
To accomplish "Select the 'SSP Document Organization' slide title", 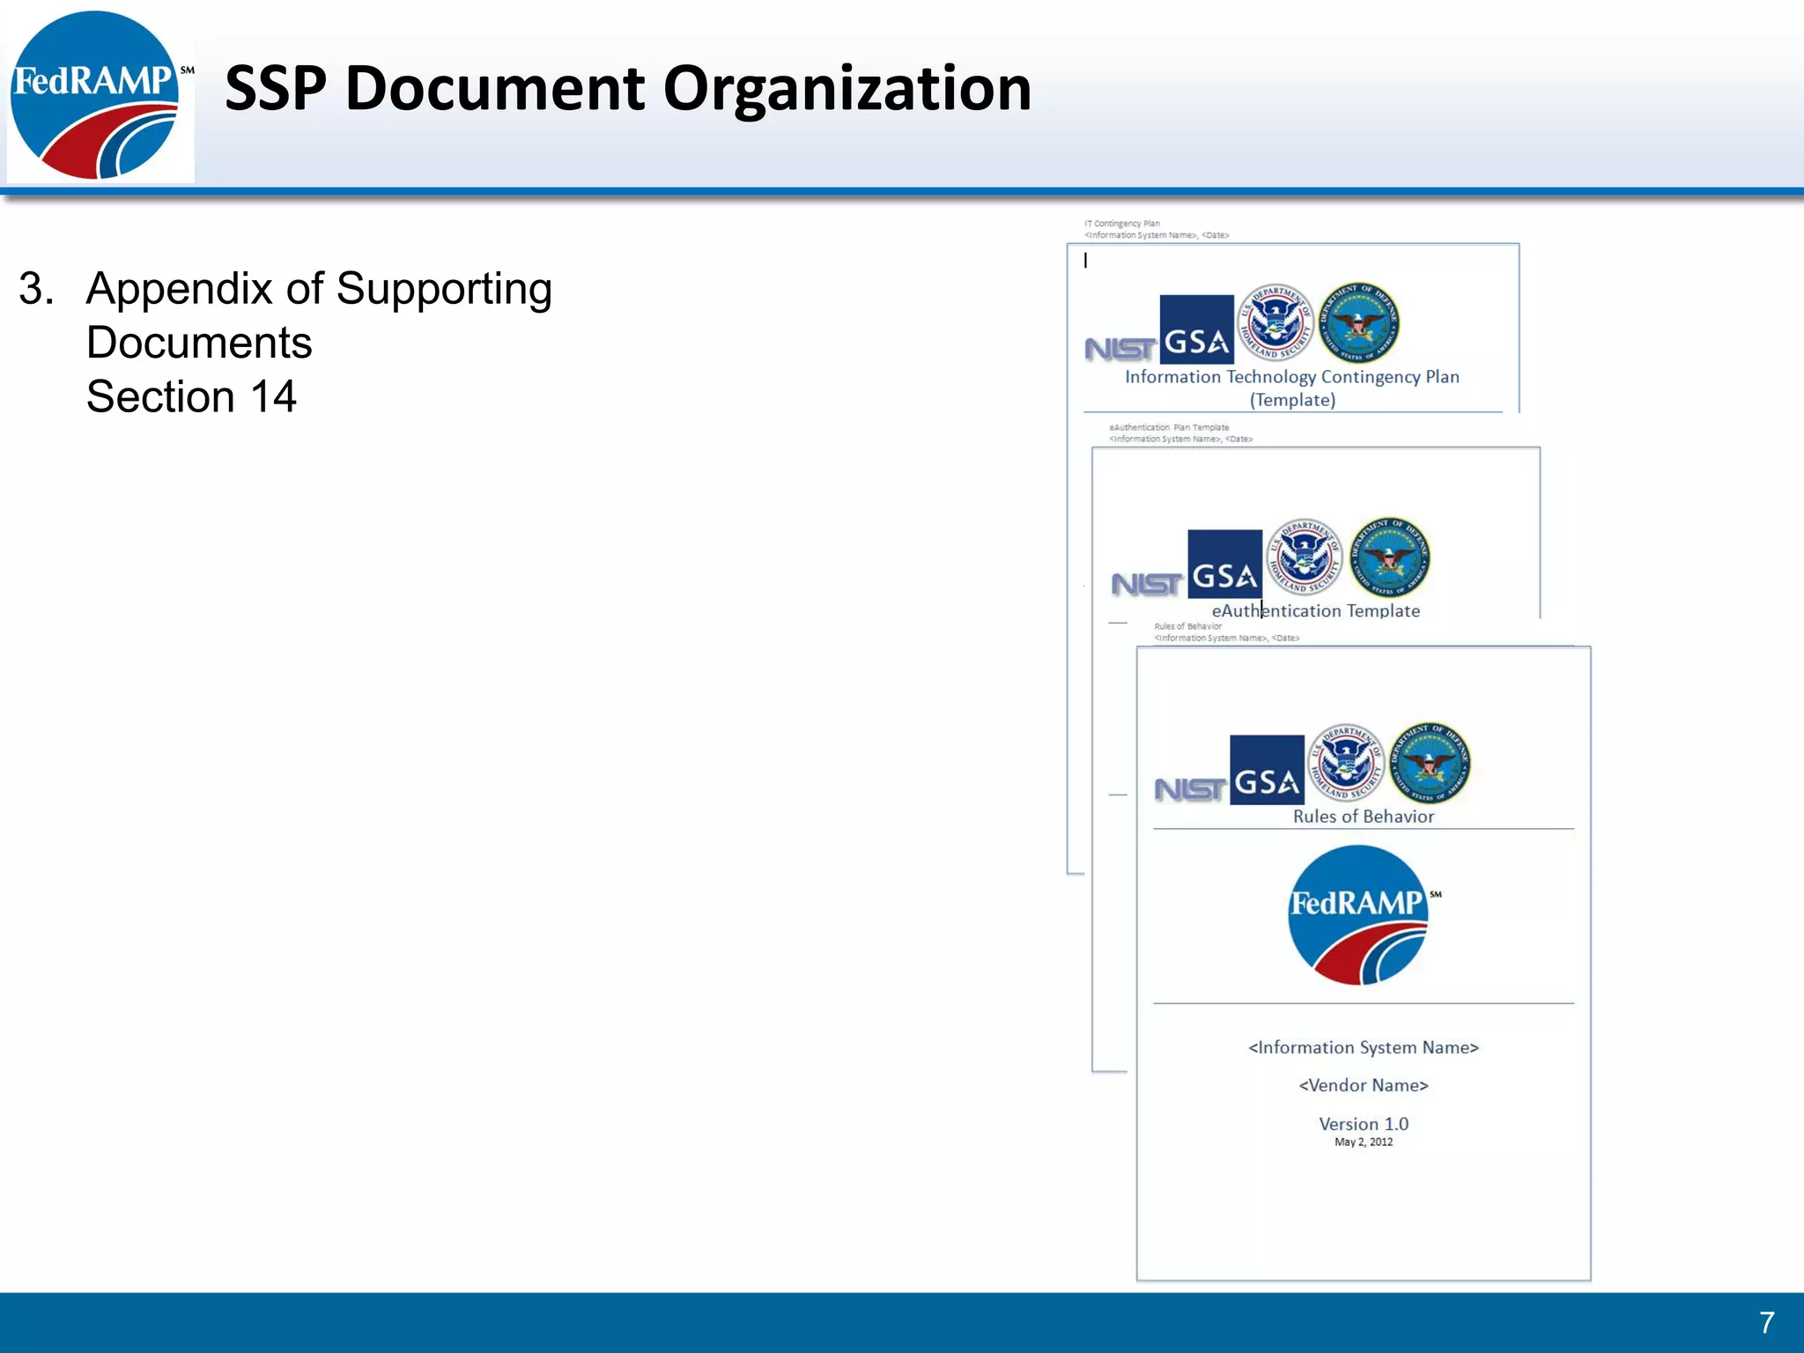I will [x=628, y=88].
